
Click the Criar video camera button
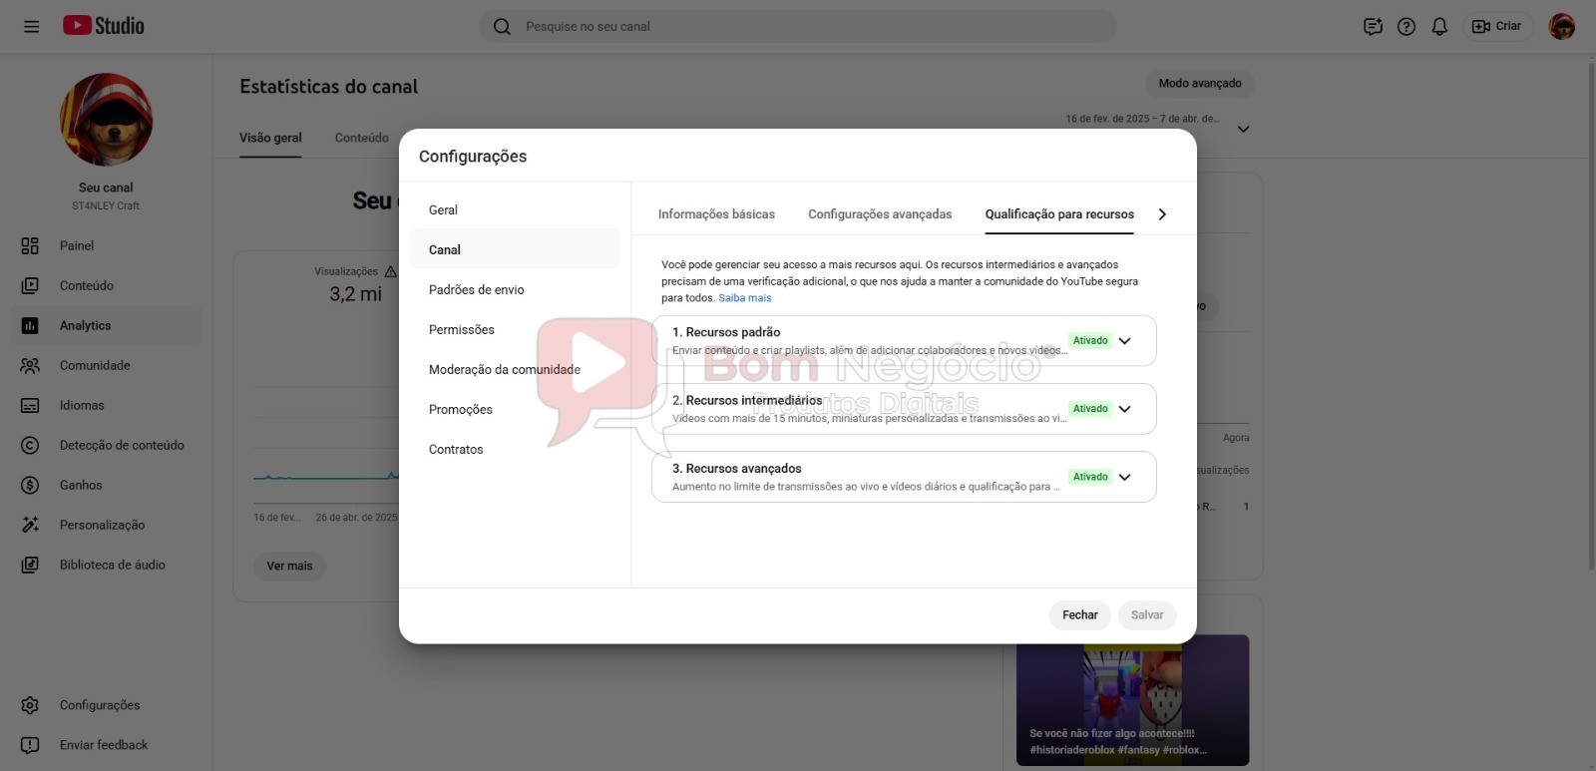tap(1496, 27)
